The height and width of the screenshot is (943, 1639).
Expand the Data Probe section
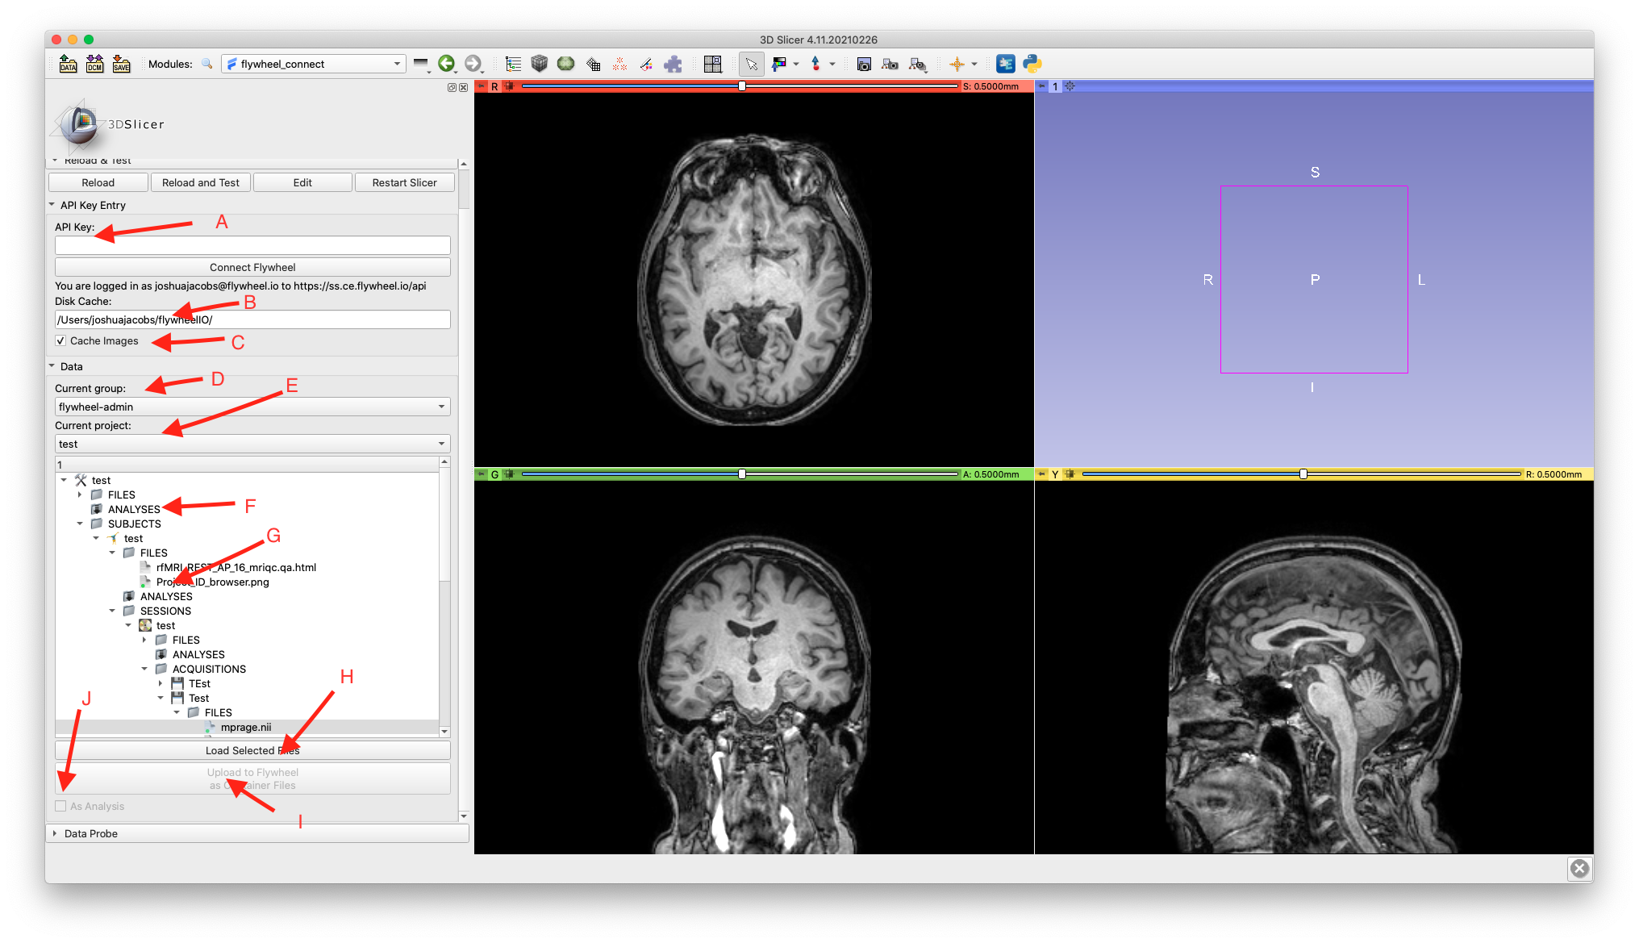click(x=54, y=833)
